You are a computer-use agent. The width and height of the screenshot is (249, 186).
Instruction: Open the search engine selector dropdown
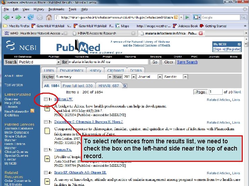197,18
